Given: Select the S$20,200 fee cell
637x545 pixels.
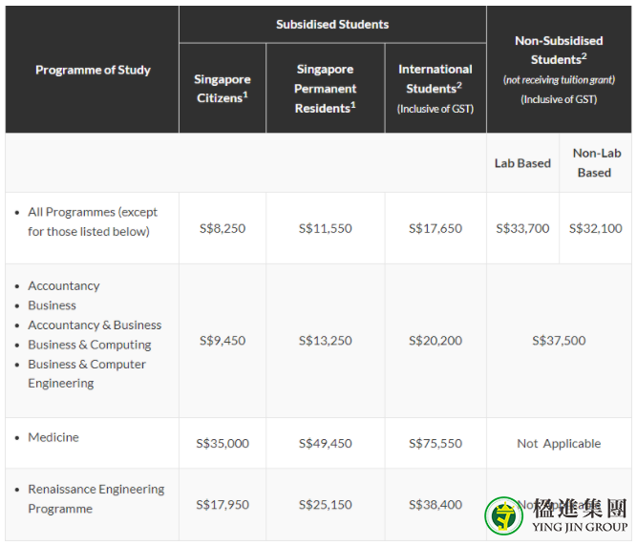Looking at the screenshot, I should [x=435, y=341].
